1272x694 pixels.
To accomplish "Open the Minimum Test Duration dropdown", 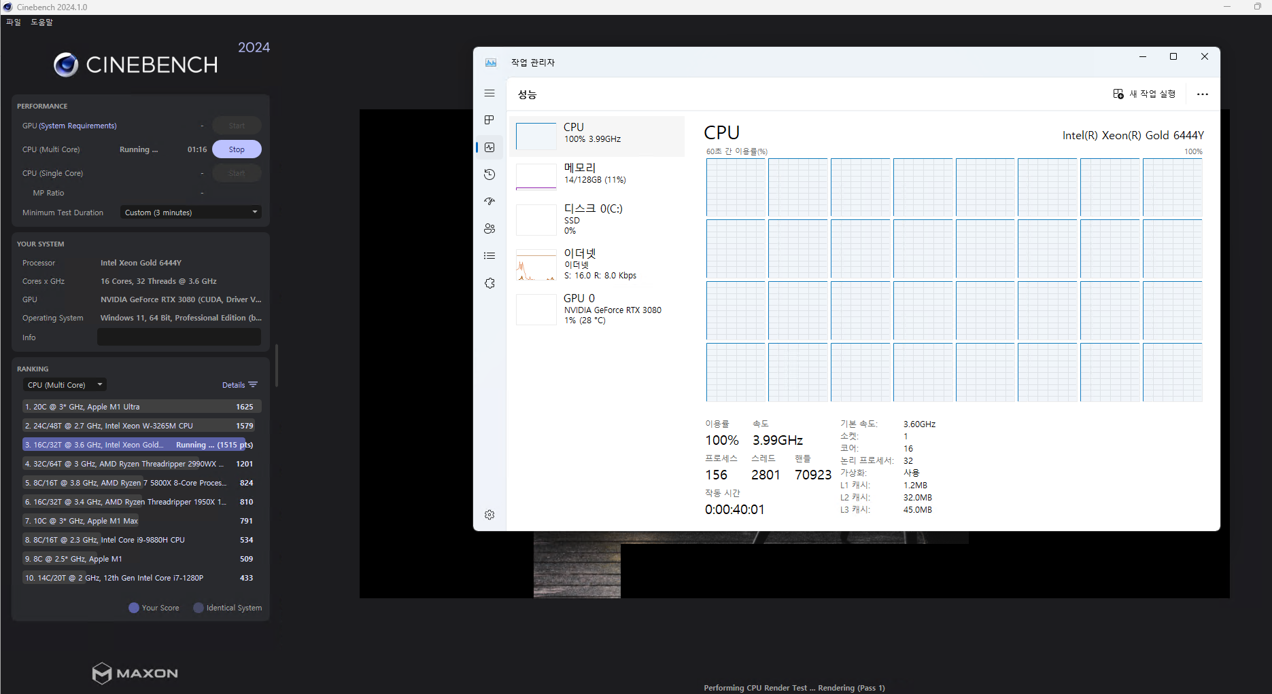I will click(191, 213).
